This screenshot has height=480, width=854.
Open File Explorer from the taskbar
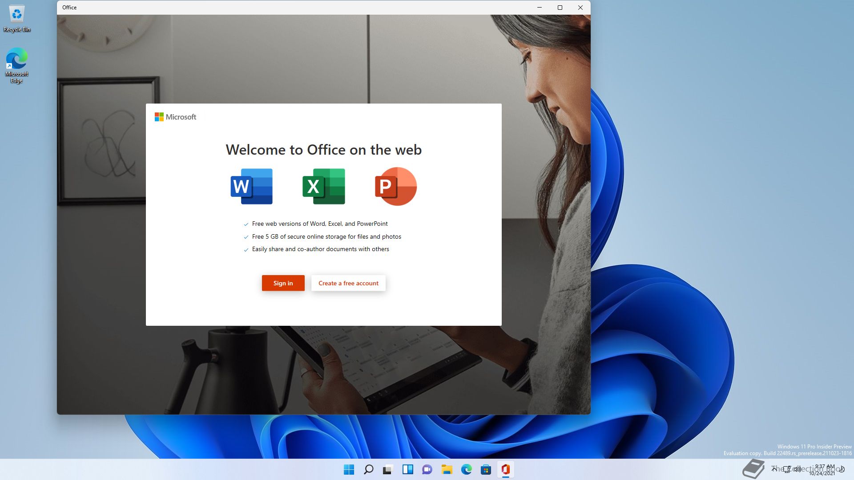[x=447, y=469]
